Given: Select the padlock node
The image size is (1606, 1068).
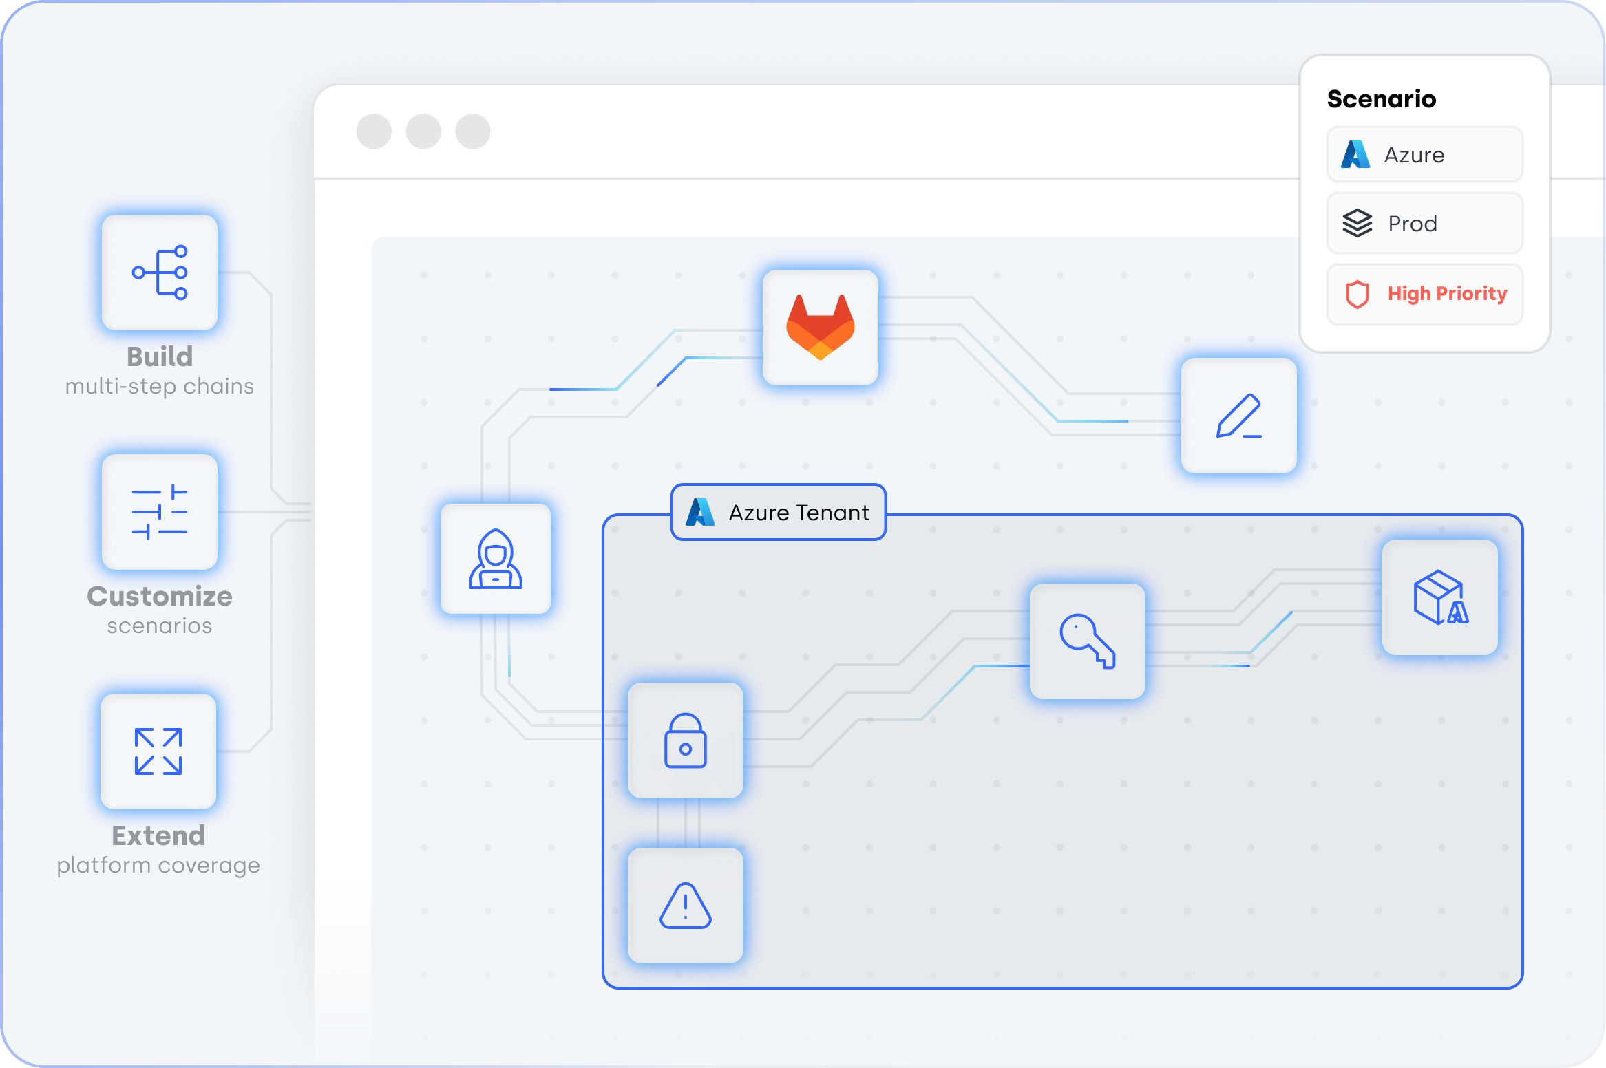Looking at the screenshot, I should pos(686,740).
